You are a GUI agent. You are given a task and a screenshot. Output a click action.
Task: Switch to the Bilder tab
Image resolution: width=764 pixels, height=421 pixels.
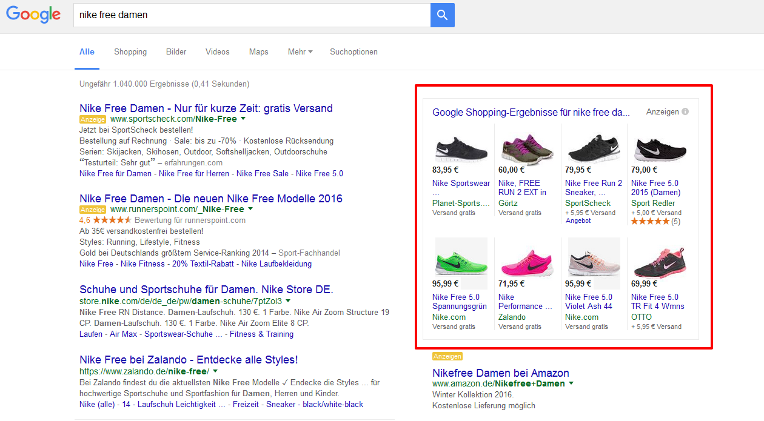pyautogui.click(x=176, y=52)
